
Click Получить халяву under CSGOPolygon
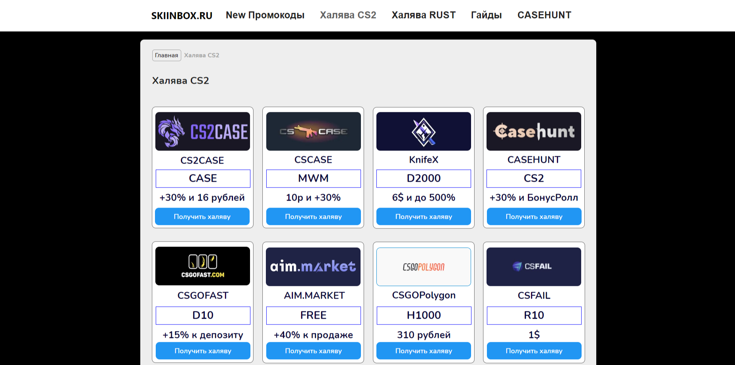click(424, 351)
